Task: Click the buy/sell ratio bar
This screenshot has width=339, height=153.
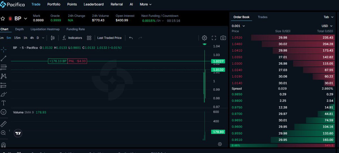Action: (x=282, y=145)
